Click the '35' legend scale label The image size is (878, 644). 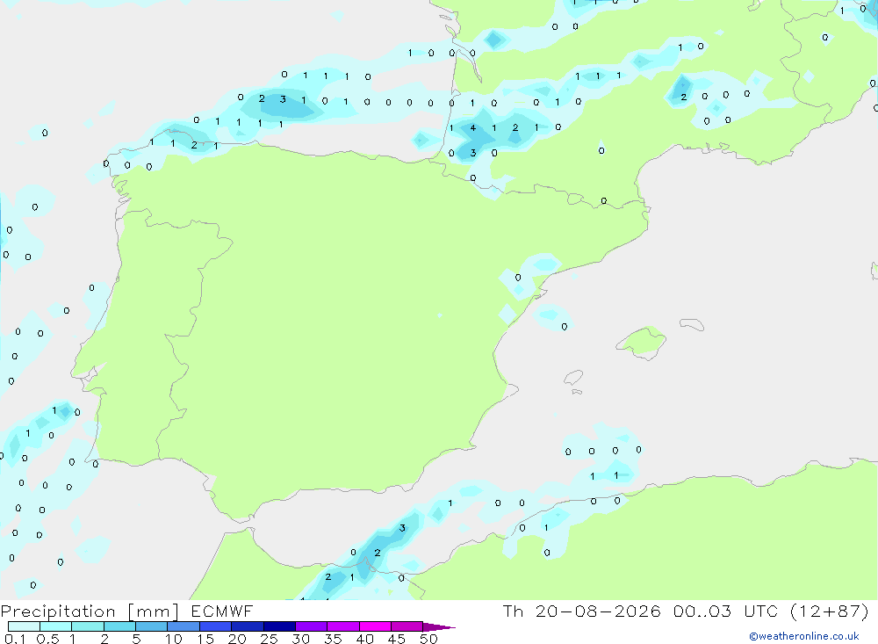333,639
